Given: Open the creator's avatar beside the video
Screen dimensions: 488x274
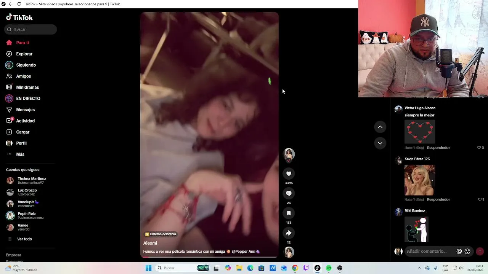Looking at the screenshot, I should coord(289,154).
